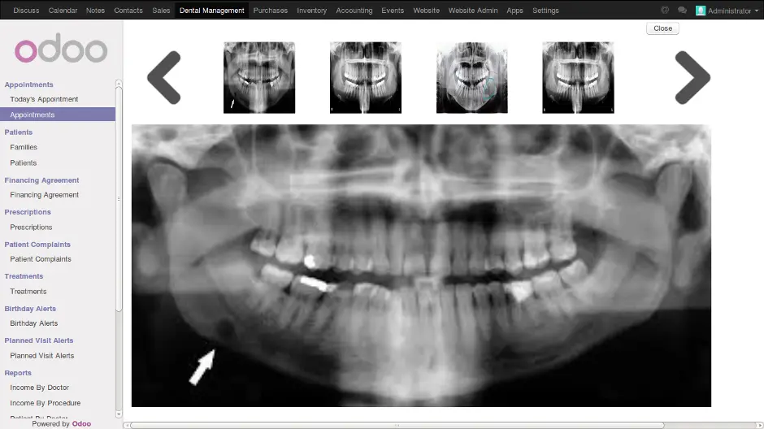Click the Reports section header
The width and height of the screenshot is (764, 429).
(18, 373)
